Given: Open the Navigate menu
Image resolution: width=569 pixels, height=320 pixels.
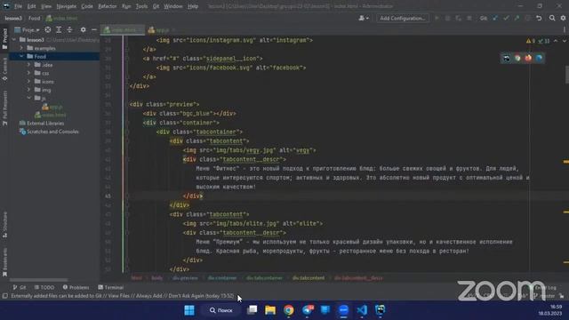Looking at the screenshot, I should click(x=67, y=6).
